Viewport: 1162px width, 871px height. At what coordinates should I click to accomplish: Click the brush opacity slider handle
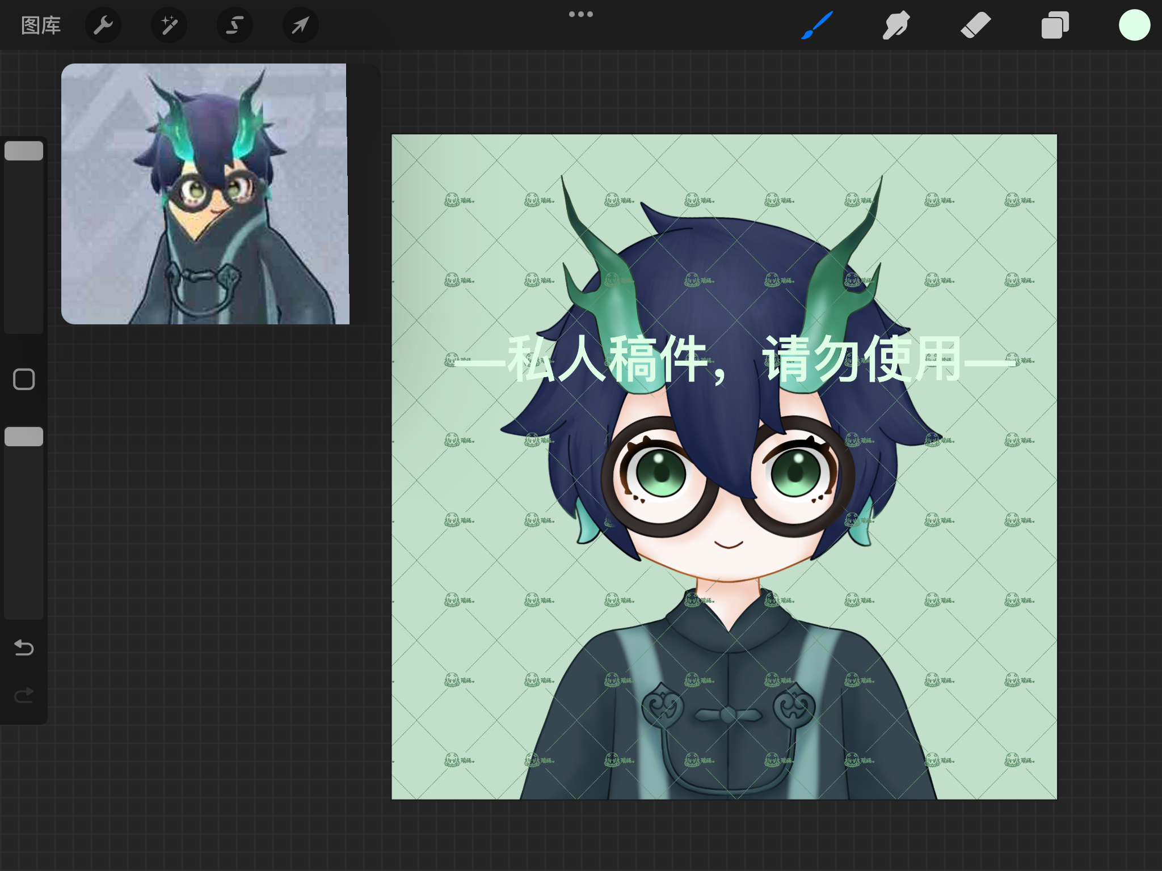24,437
